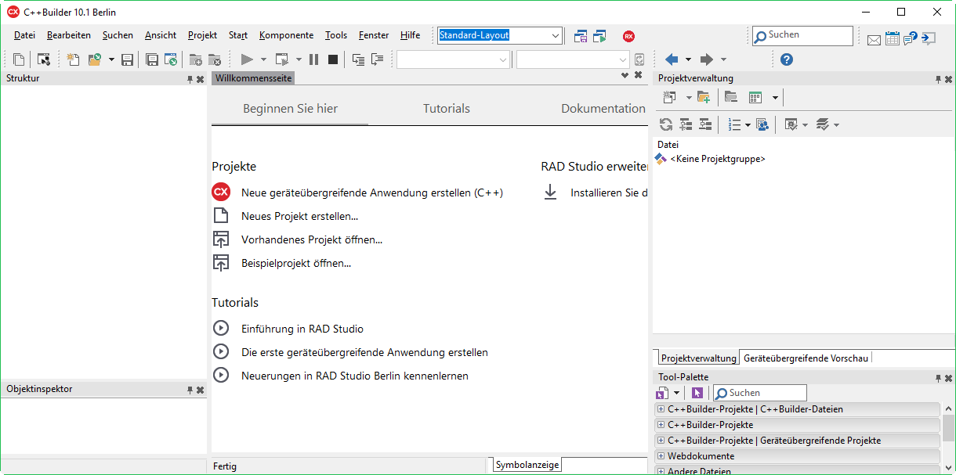This screenshot has height=475, width=956.
Task: Click Run Without Debugging icon
Action: point(282,59)
